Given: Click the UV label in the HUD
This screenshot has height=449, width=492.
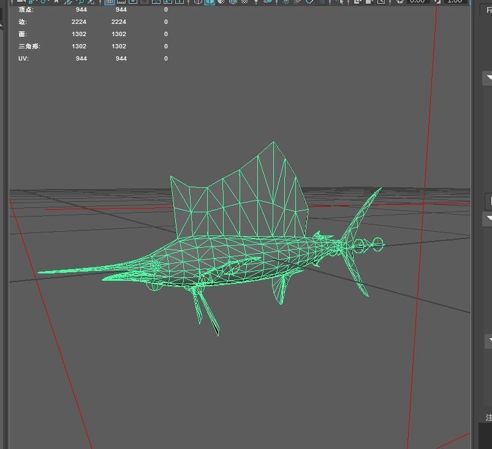Looking at the screenshot, I should (23, 58).
